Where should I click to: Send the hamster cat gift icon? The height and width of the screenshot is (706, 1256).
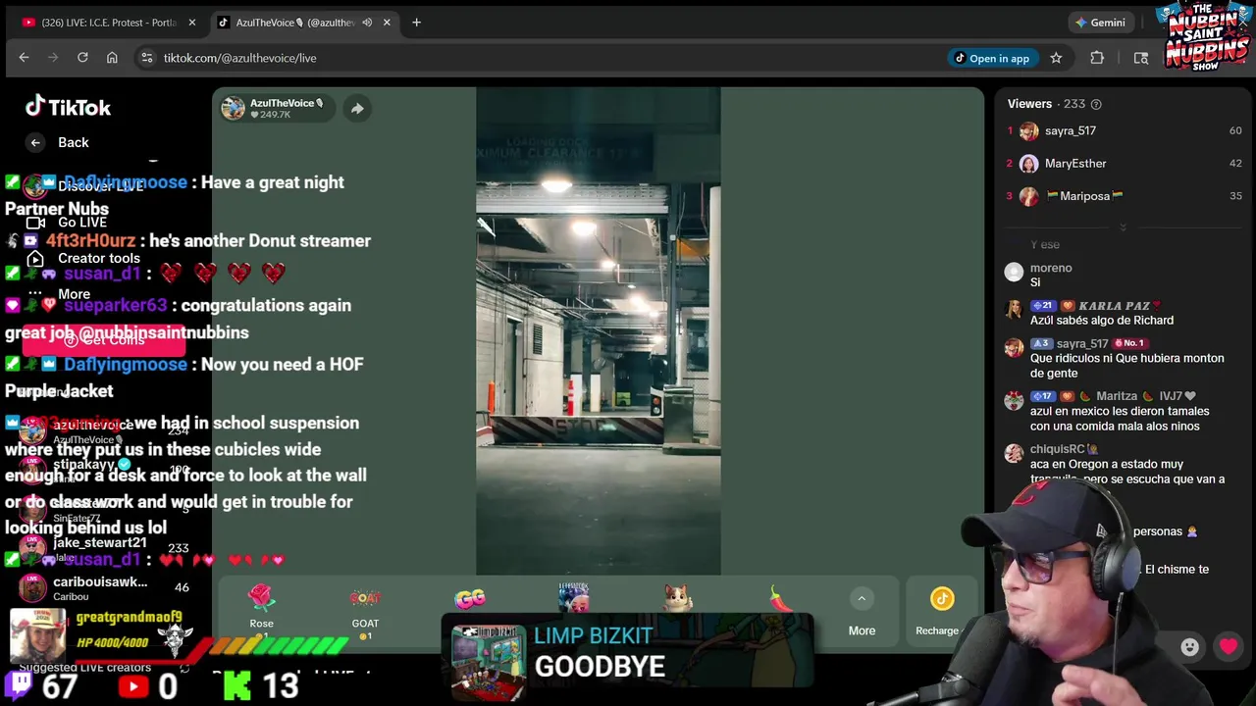[677, 598]
